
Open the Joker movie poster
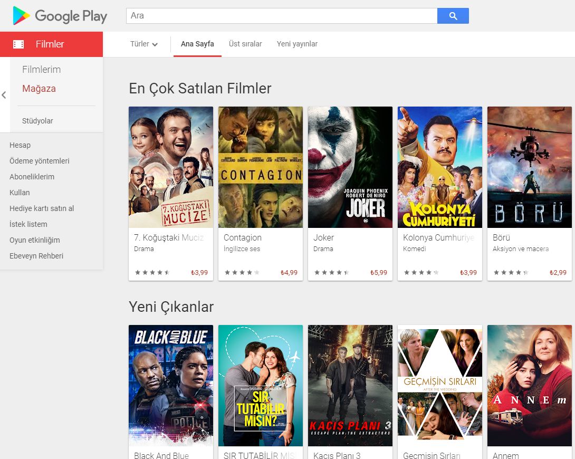350,167
